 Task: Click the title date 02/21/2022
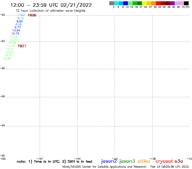click(76, 5)
